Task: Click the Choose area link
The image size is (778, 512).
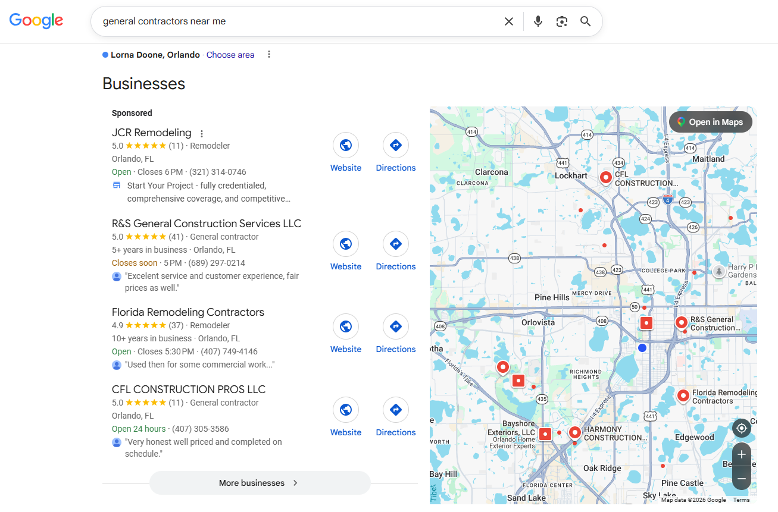Action: pos(230,55)
